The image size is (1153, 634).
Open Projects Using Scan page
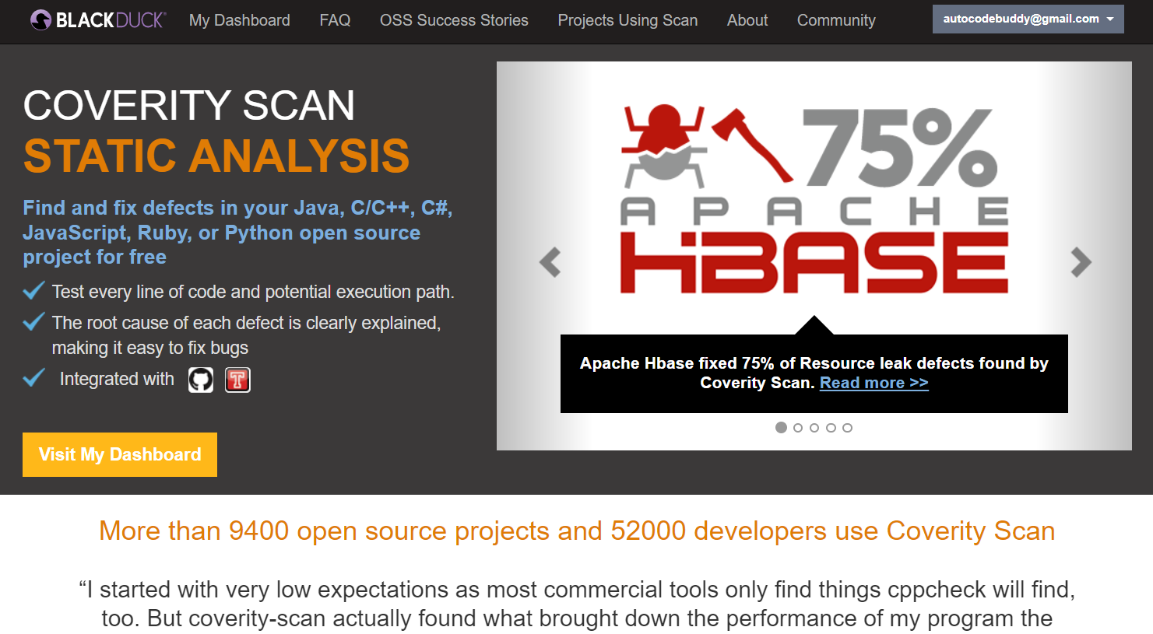pyautogui.click(x=627, y=20)
